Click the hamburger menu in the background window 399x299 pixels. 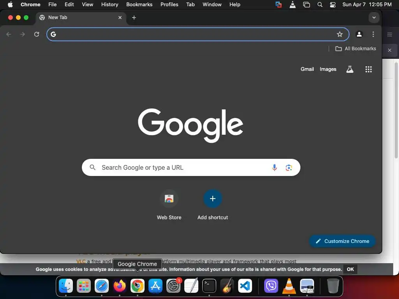(x=390, y=34)
